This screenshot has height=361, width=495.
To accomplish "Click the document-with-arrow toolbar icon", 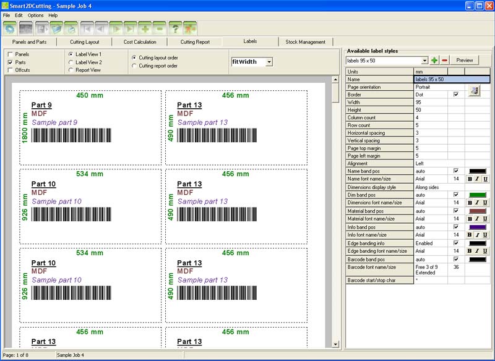I will [x=41, y=28].
